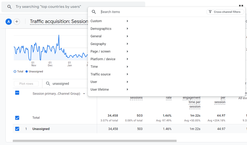Click the sessions column header
The width and height of the screenshot is (247, 145).
click(x=136, y=97)
